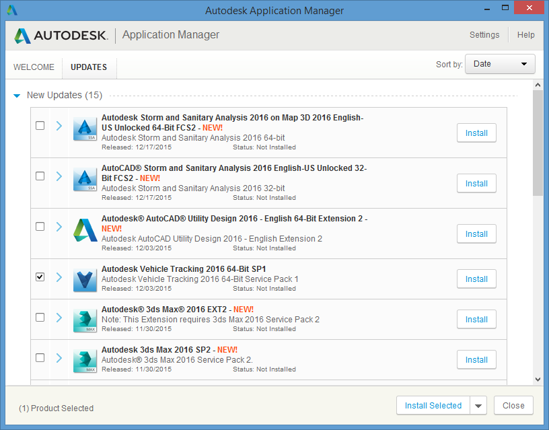Open Help
This screenshot has height=430, width=549.
point(526,35)
